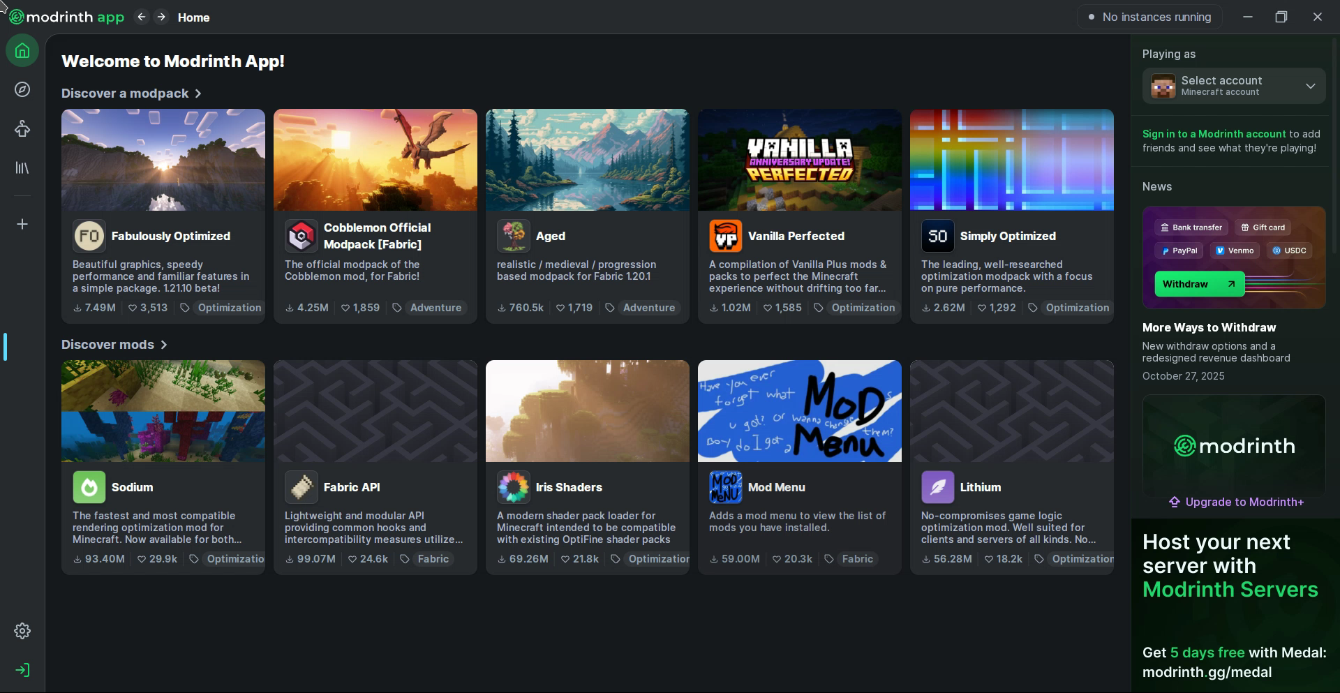
Task: Go back with the left arrow
Action: click(142, 17)
